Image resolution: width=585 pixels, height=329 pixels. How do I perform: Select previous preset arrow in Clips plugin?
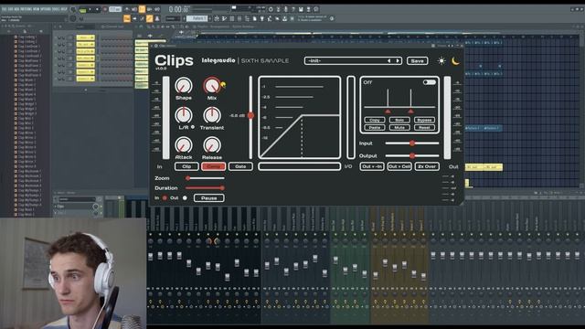point(388,61)
